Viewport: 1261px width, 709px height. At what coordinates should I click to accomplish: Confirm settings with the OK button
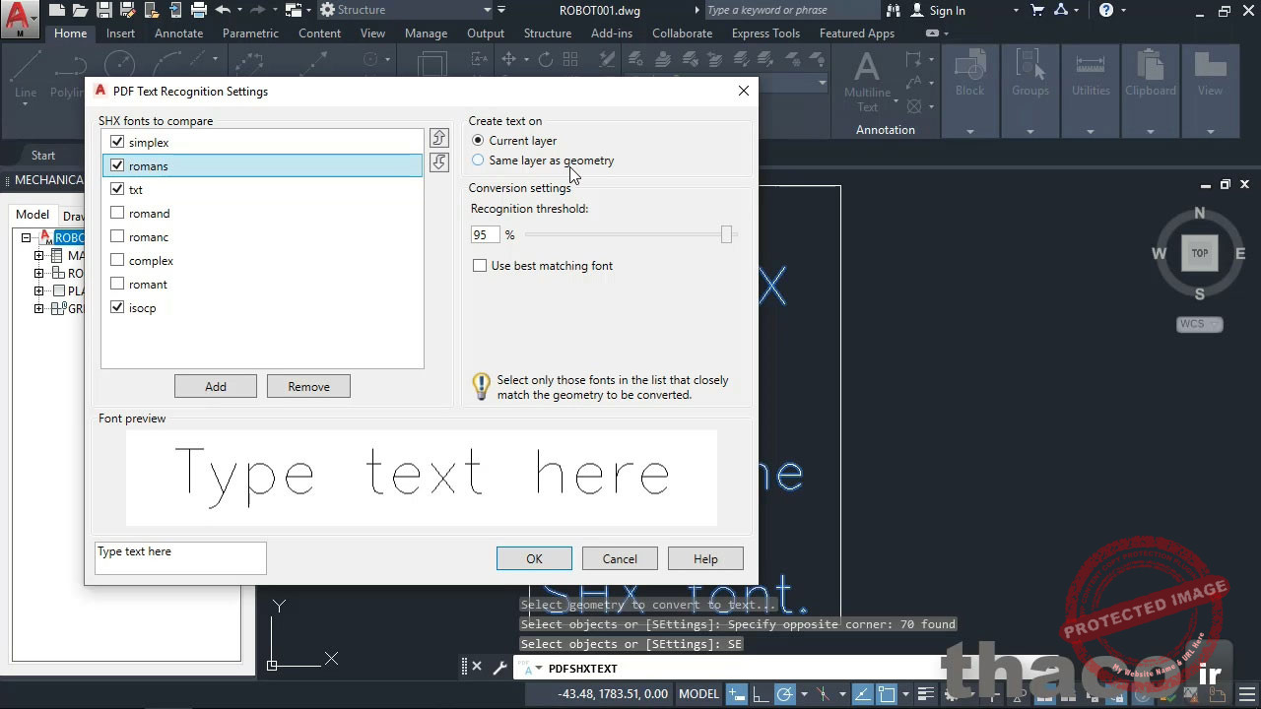point(533,558)
